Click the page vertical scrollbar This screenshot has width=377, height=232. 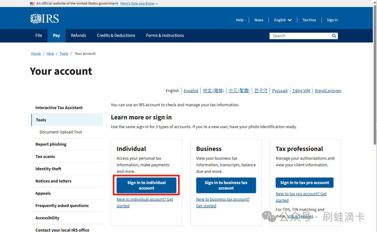(375, 75)
